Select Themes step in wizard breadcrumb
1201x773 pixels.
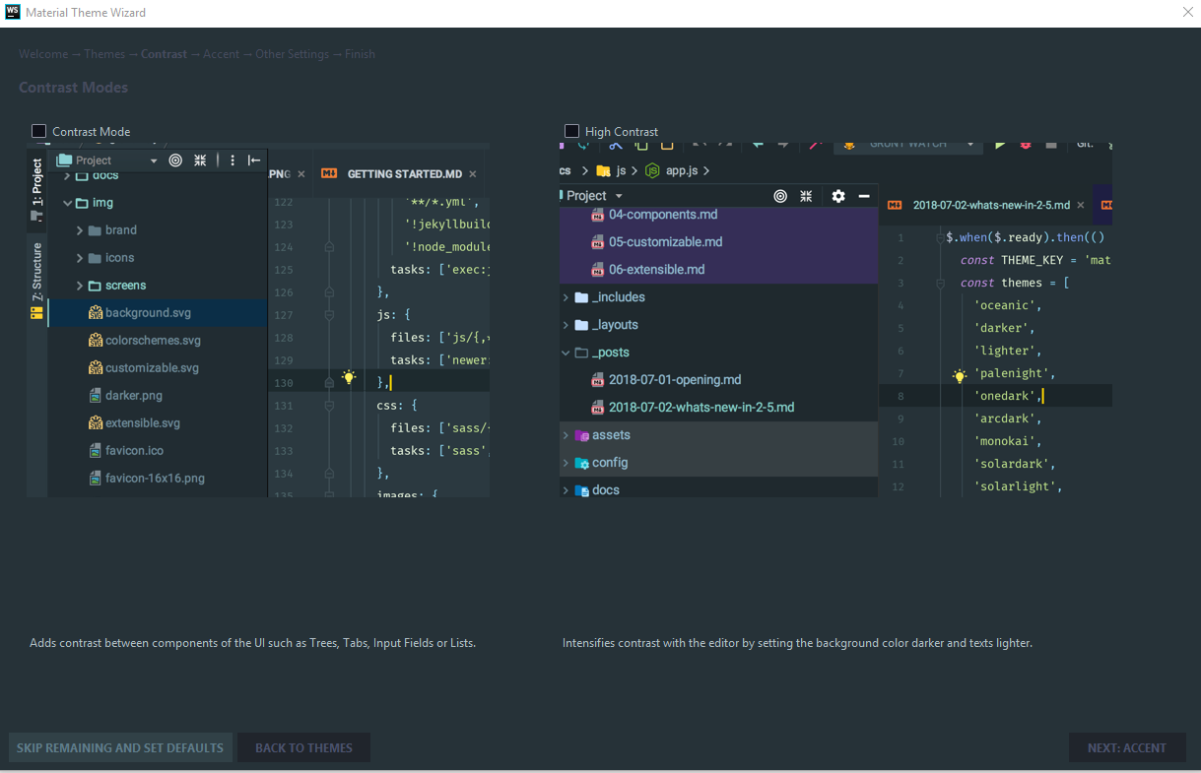[x=104, y=54]
